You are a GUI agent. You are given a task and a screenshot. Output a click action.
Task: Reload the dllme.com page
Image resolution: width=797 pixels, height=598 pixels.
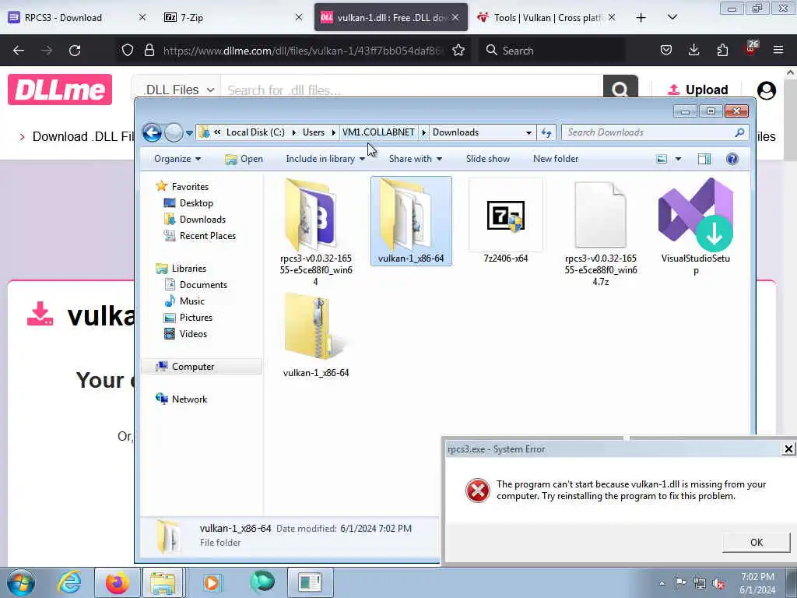point(75,51)
